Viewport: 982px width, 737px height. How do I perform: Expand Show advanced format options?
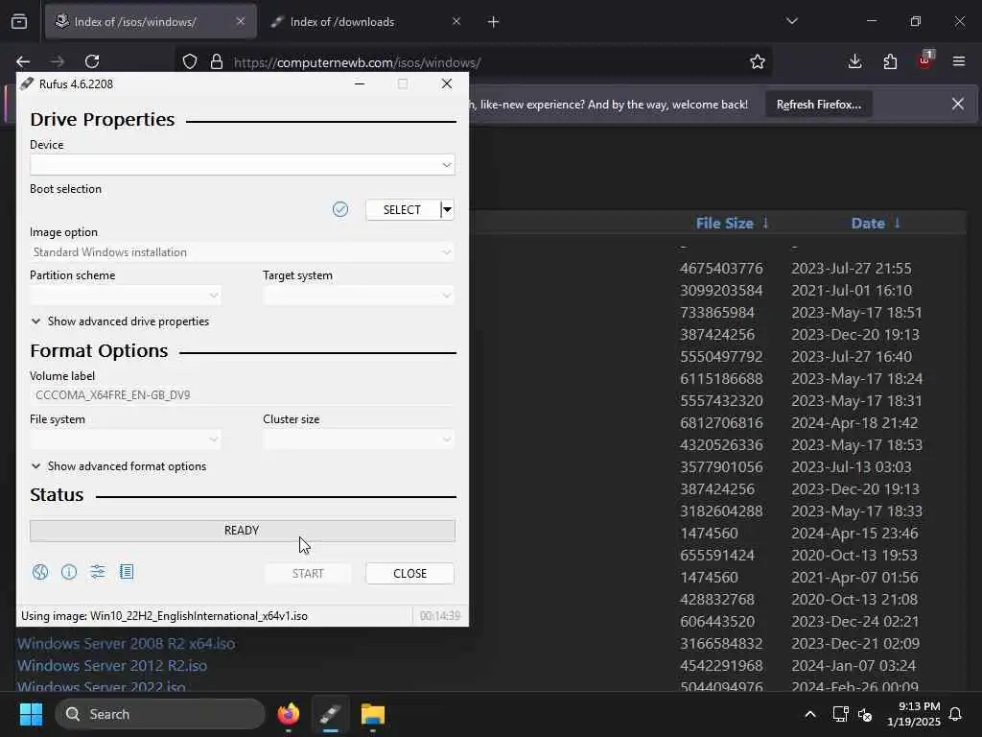(x=119, y=466)
